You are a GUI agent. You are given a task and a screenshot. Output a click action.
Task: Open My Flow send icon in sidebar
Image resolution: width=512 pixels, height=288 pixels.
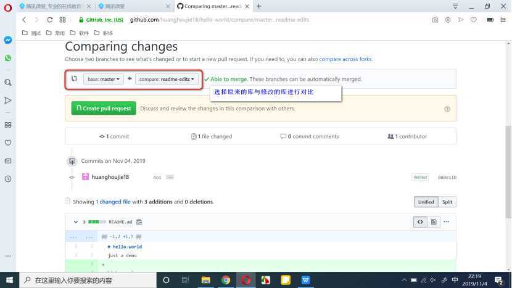coord(8,101)
